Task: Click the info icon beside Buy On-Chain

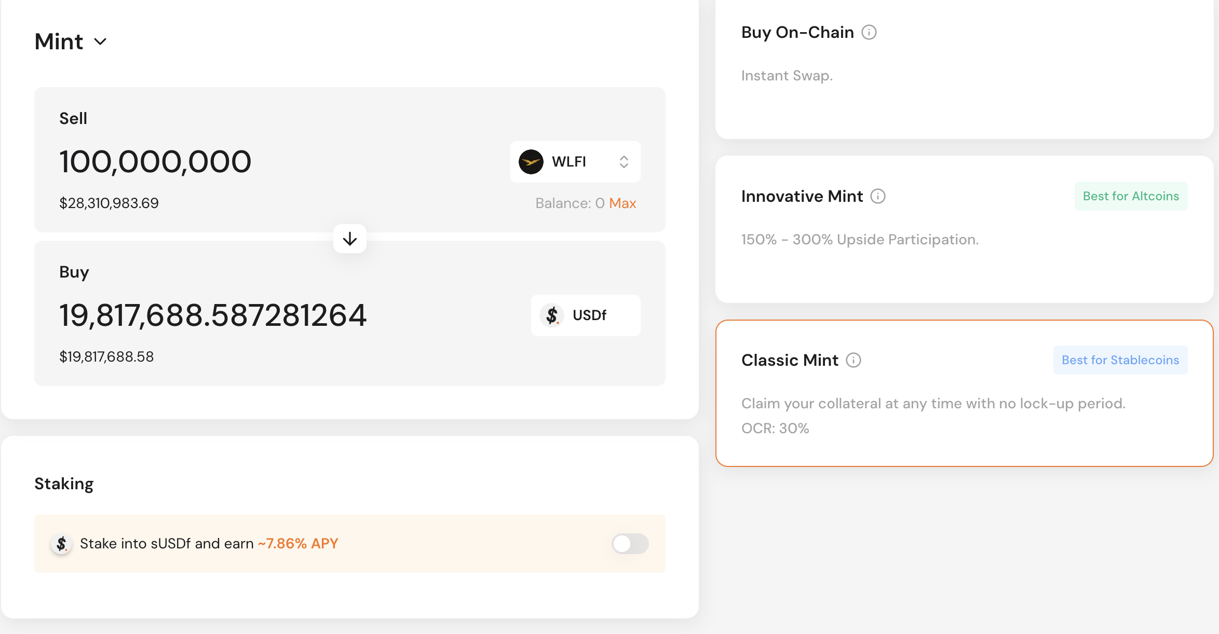Action: pos(869,32)
